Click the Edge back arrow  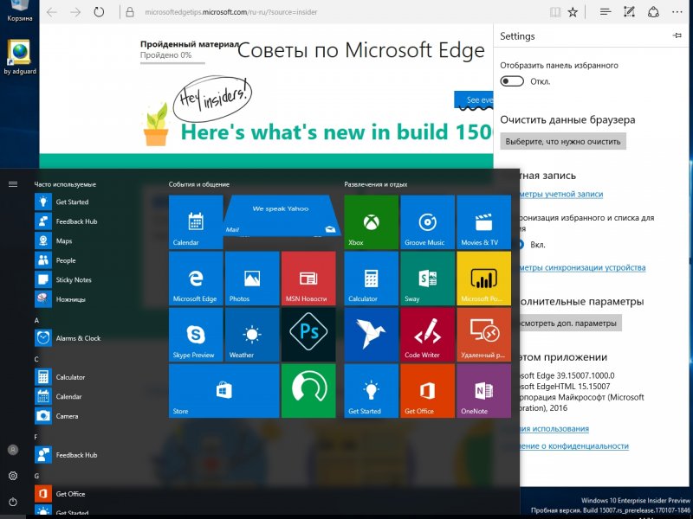(x=52, y=12)
